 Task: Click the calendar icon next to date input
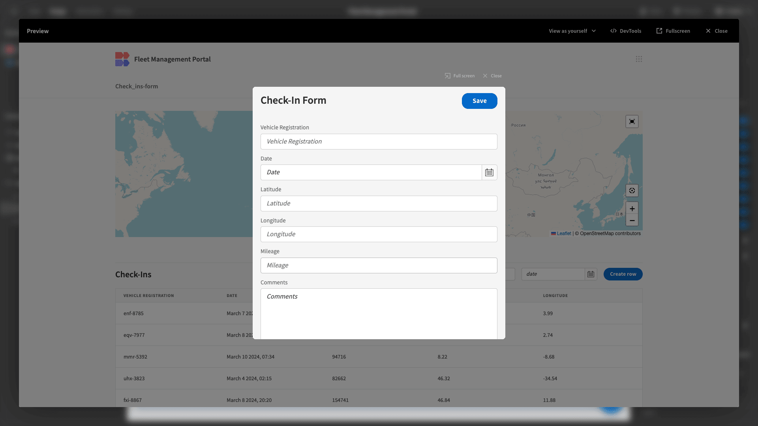(489, 172)
